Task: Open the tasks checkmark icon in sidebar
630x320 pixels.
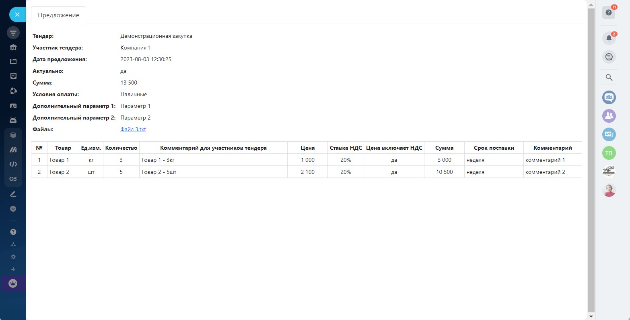Action: [13, 76]
